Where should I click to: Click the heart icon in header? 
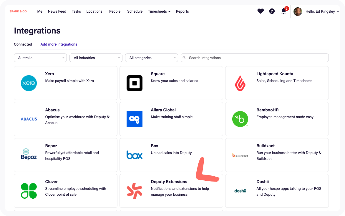[261, 11]
